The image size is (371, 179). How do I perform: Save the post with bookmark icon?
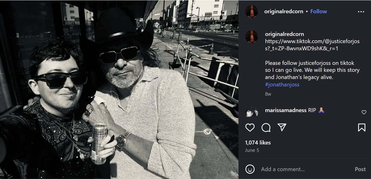tap(362, 127)
